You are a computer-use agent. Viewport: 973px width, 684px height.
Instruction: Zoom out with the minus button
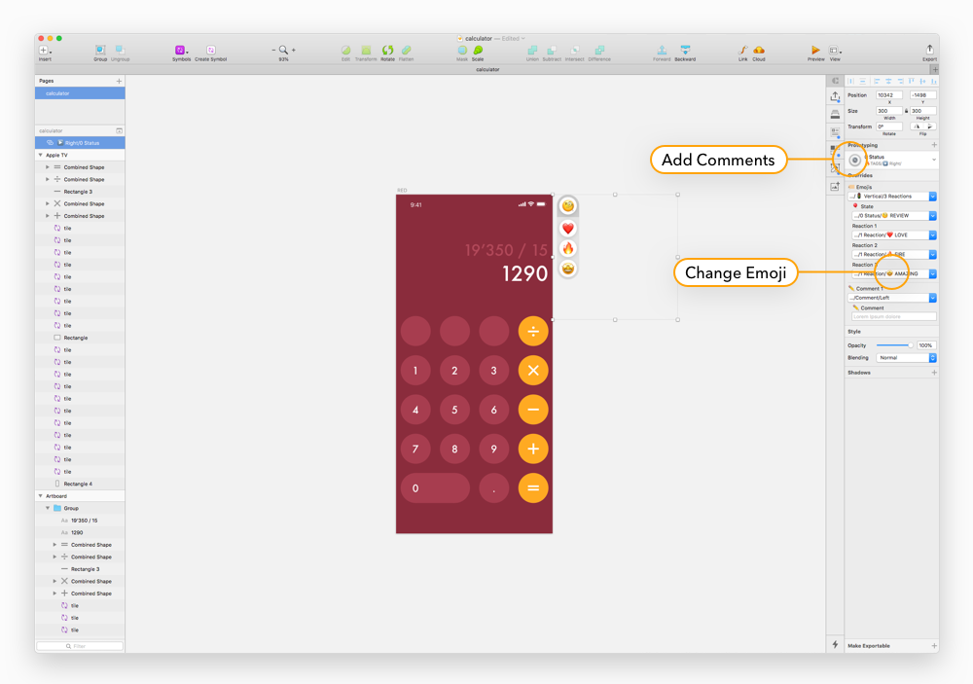[273, 50]
